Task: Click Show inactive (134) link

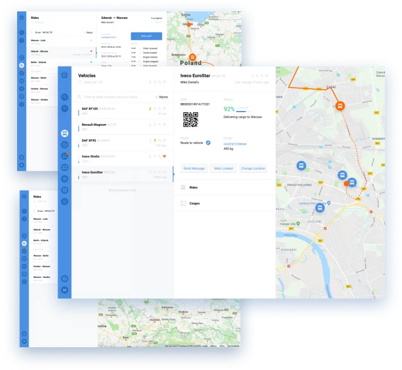Action: coord(122,190)
